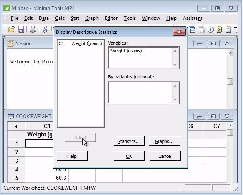Cancel the Descriptive Statistics dialog
This screenshot has height=195, width=243.
[165, 156]
